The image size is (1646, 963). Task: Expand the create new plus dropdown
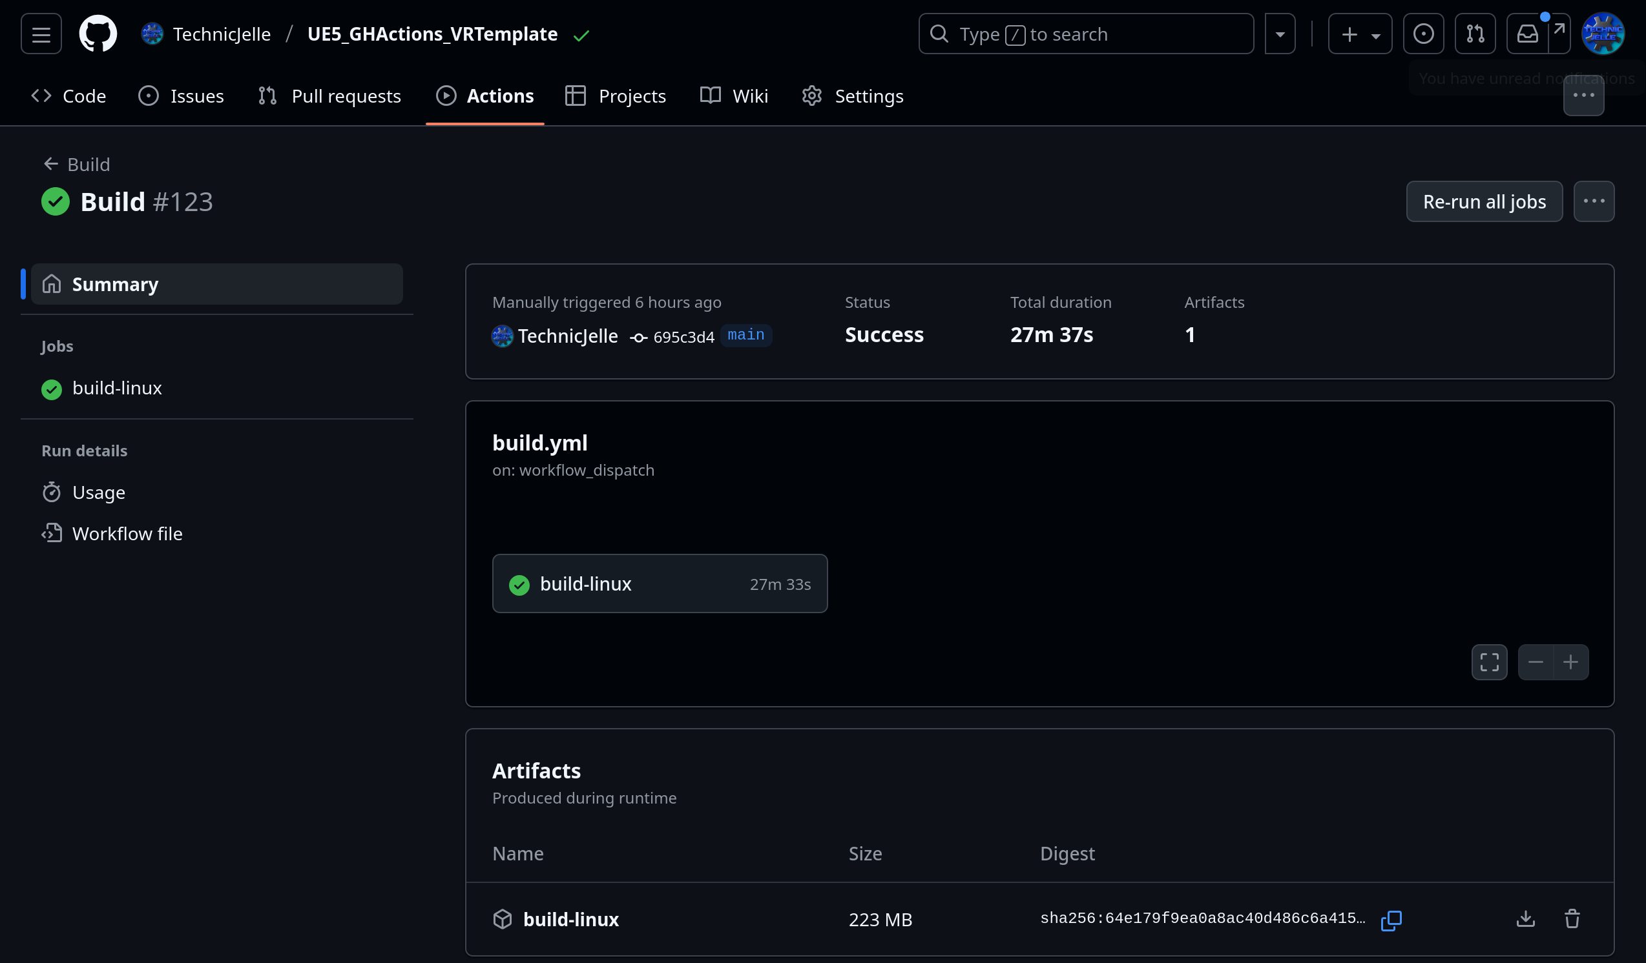(1360, 34)
